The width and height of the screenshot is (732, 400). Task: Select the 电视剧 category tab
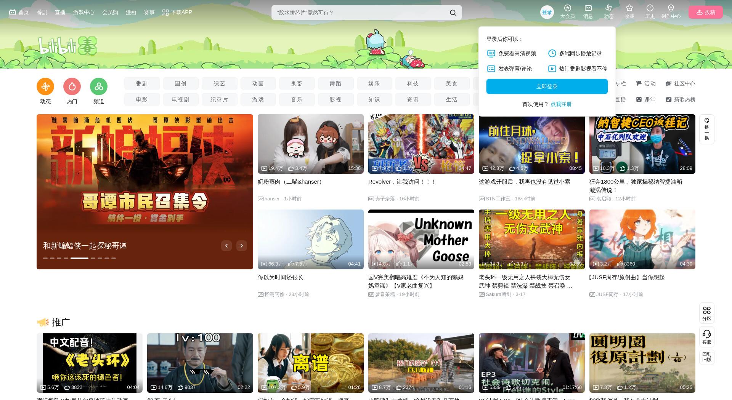click(181, 99)
